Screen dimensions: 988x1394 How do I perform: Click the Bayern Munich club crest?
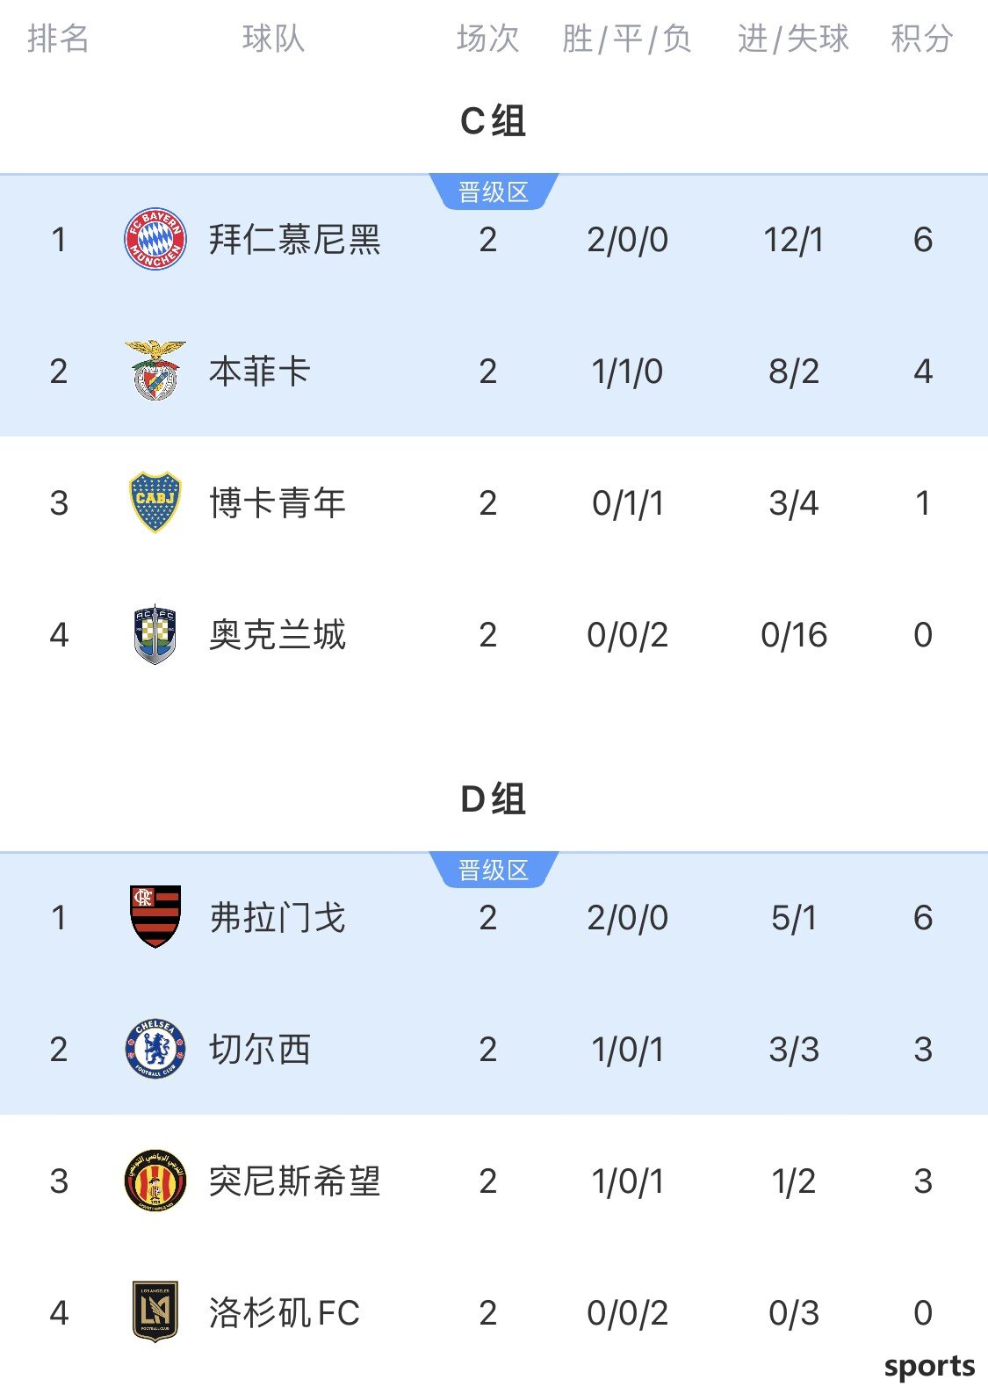(x=155, y=239)
